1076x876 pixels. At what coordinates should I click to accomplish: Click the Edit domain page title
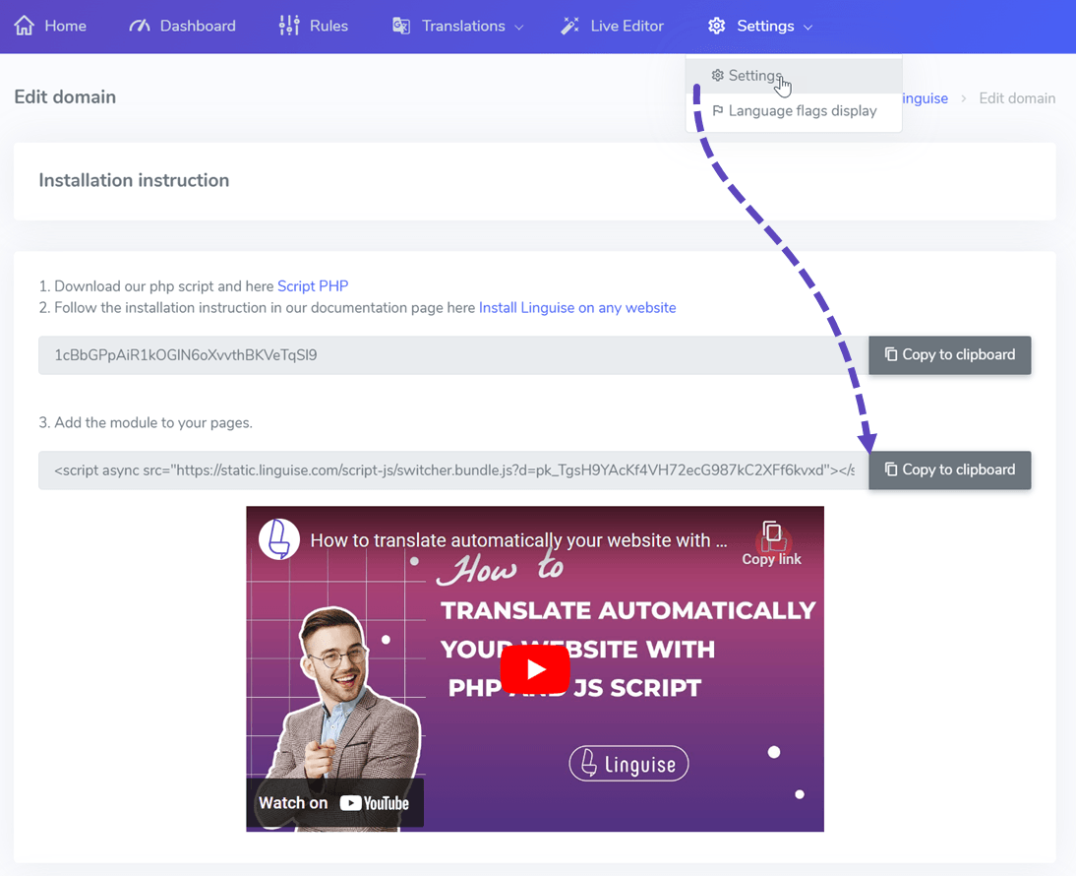click(65, 96)
